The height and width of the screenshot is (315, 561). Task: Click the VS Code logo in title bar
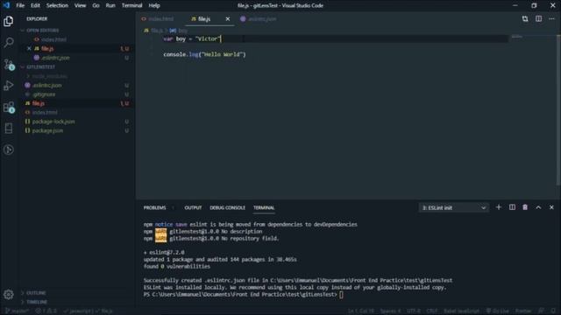tap(6, 5)
